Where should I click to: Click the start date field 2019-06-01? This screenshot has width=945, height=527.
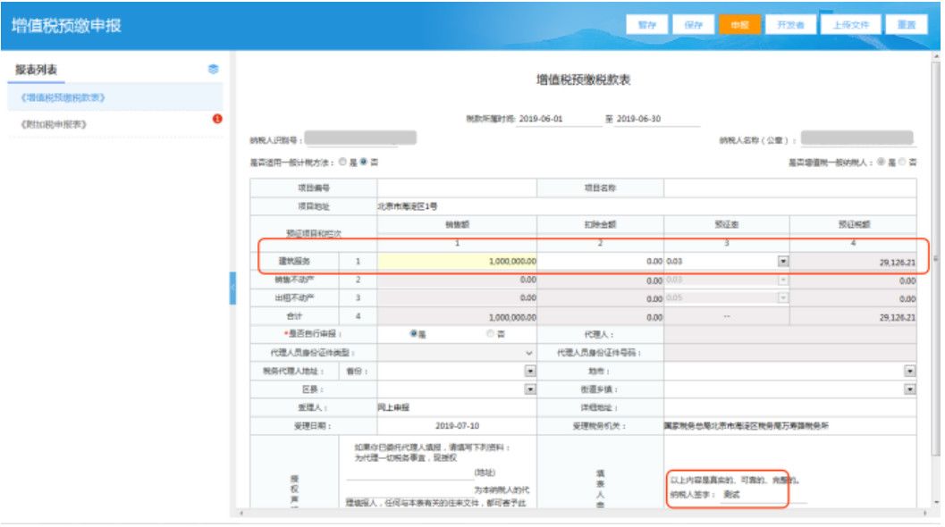(559, 119)
